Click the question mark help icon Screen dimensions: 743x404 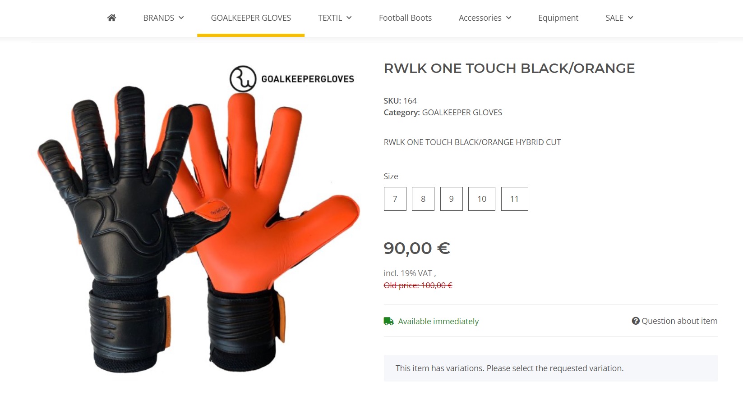coord(636,321)
